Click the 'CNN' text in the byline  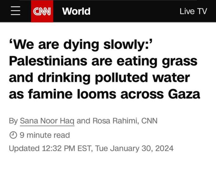[149, 121]
